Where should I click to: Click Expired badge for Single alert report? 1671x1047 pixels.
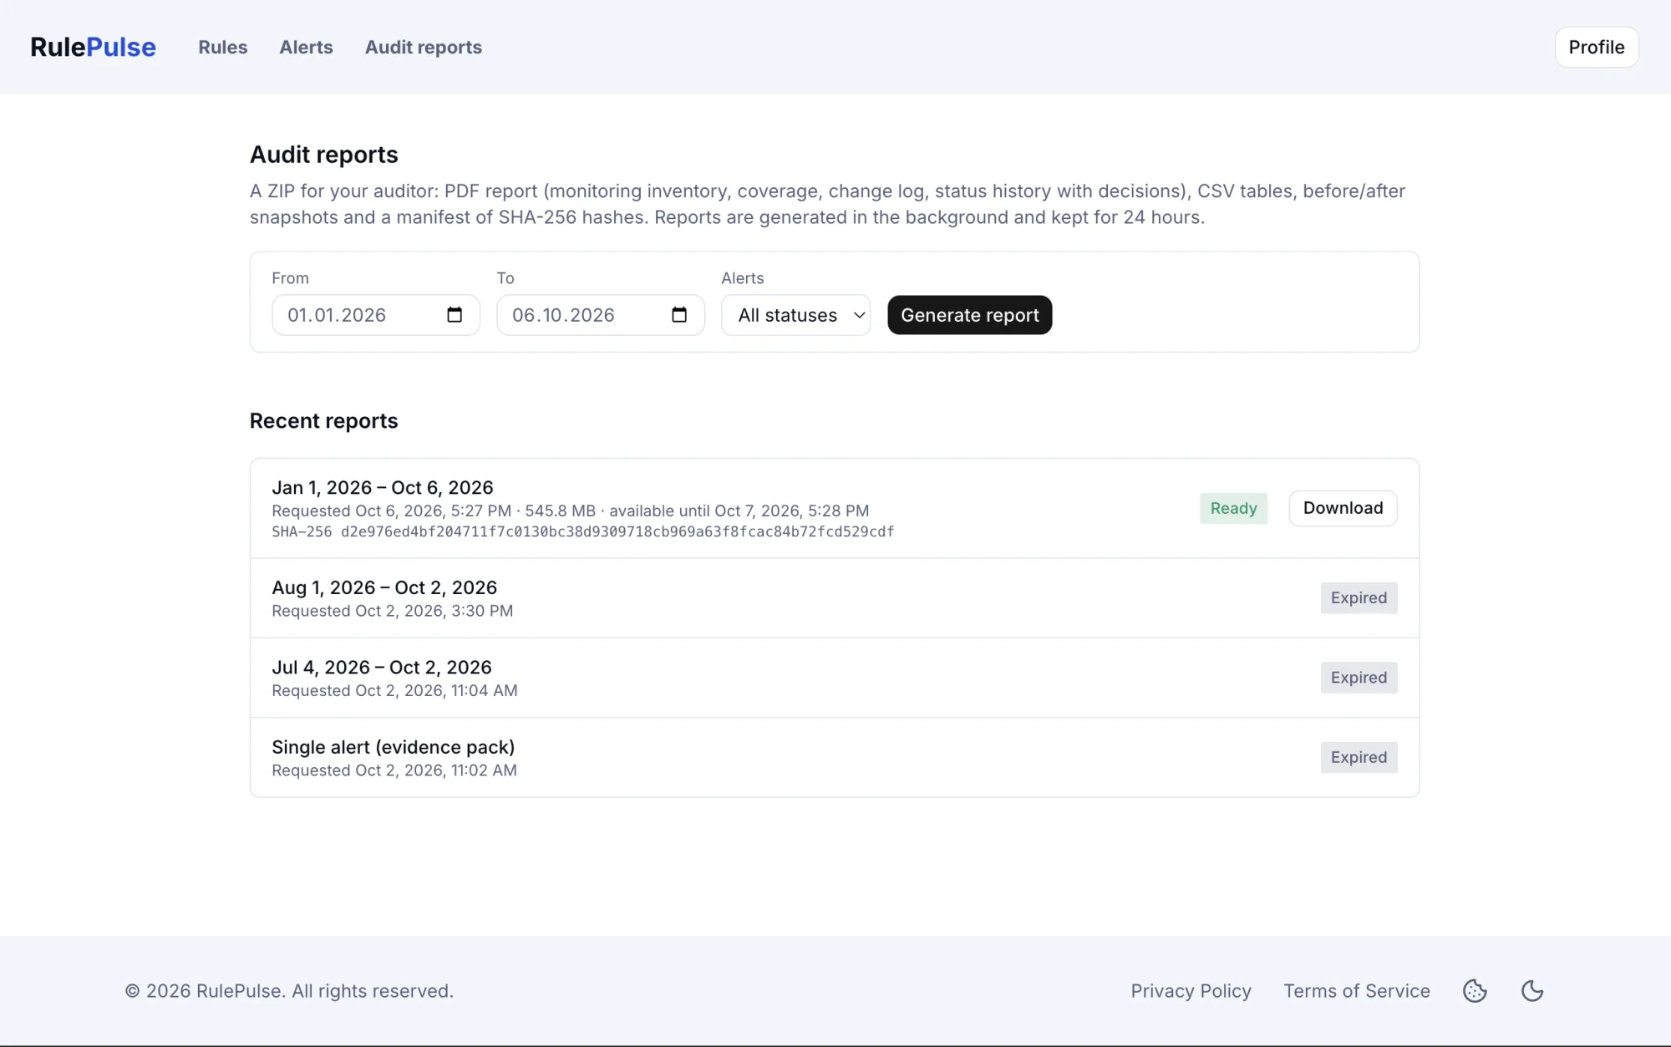pyautogui.click(x=1359, y=757)
